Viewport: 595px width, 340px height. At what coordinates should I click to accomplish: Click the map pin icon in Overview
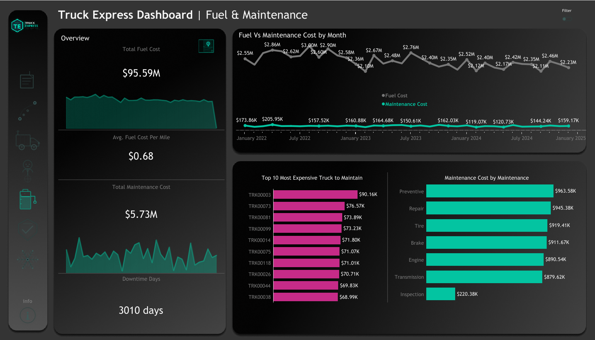[x=206, y=46]
